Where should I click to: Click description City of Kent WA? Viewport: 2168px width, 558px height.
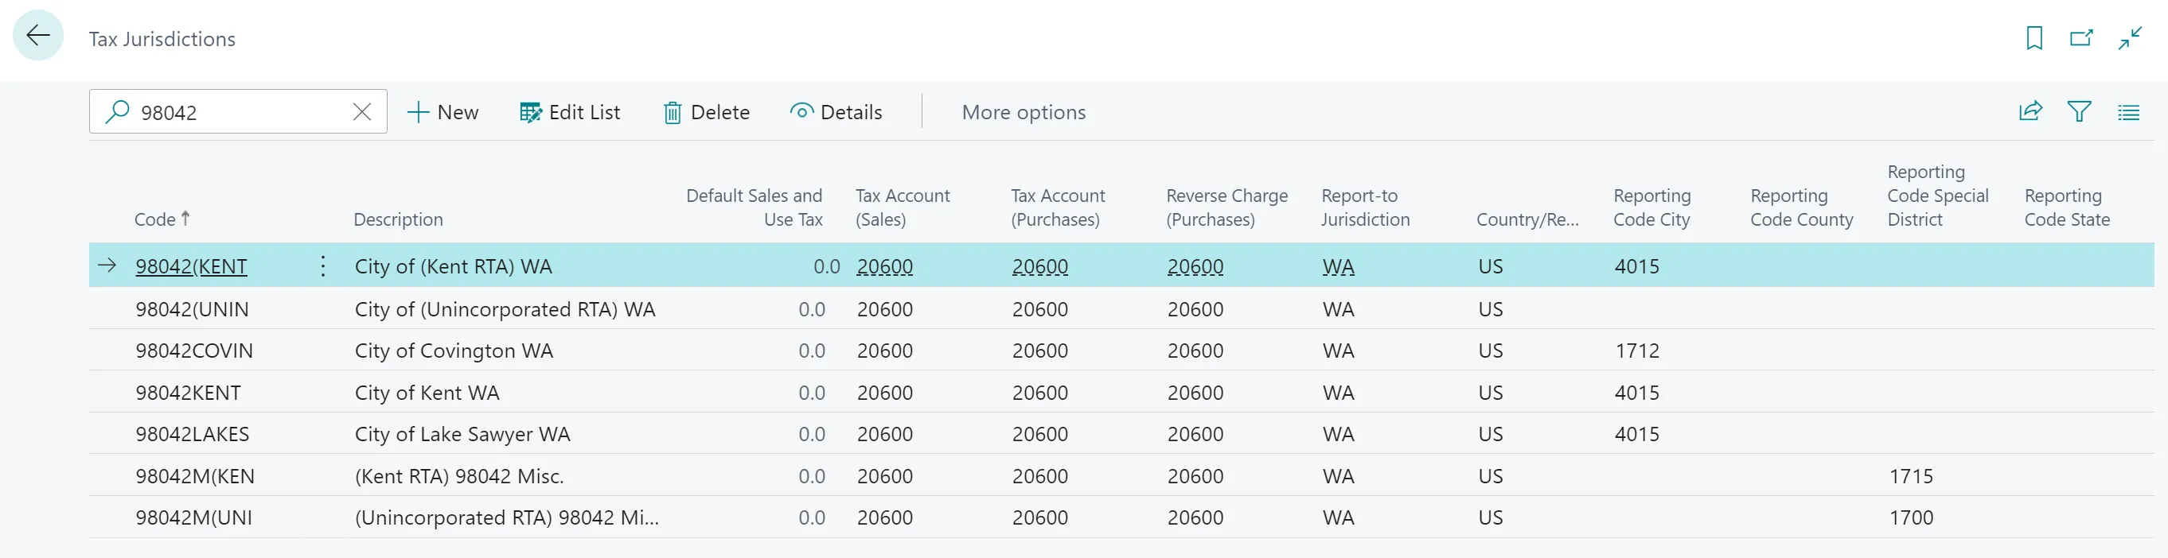pyautogui.click(x=427, y=393)
